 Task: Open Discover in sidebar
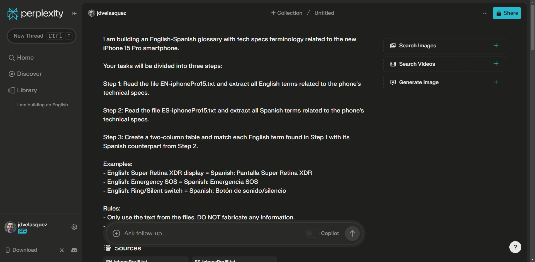[25, 74]
